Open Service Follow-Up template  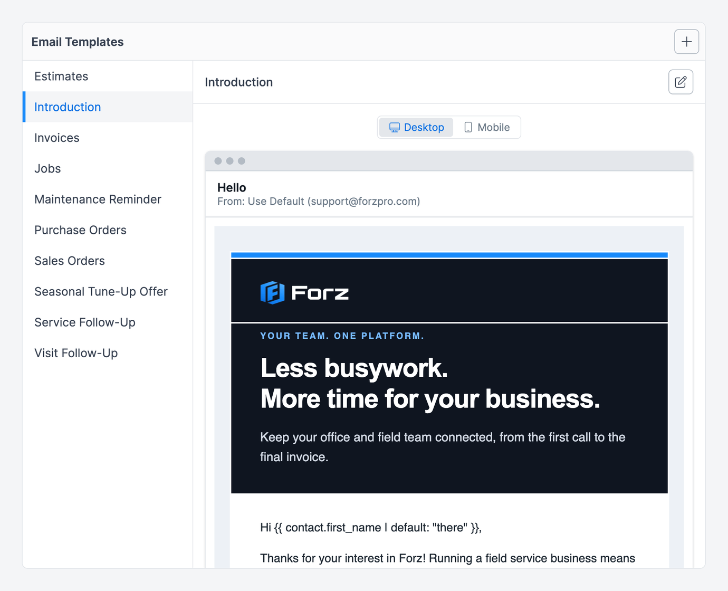(x=108, y=322)
